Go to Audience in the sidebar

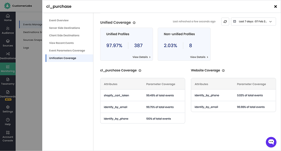point(8,30)
